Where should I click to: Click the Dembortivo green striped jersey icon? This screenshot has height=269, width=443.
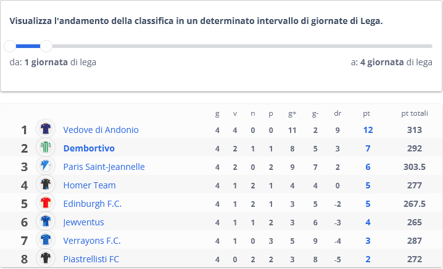point(46,147)
